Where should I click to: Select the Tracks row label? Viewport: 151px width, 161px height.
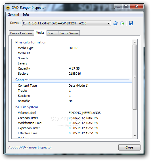tap(22, 91)
